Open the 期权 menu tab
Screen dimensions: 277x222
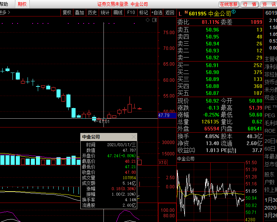coord(22,4)
